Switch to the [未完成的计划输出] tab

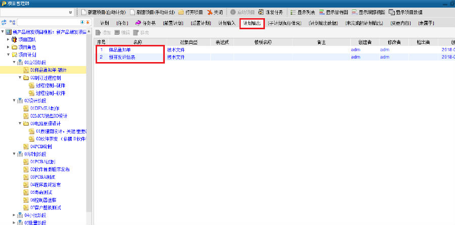(x=364, y=23)
